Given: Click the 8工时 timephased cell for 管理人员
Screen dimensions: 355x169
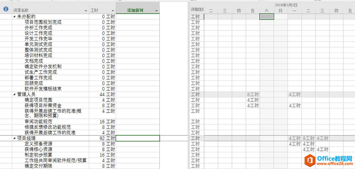Looking at the screenshot, I should (x=253, y=94).
